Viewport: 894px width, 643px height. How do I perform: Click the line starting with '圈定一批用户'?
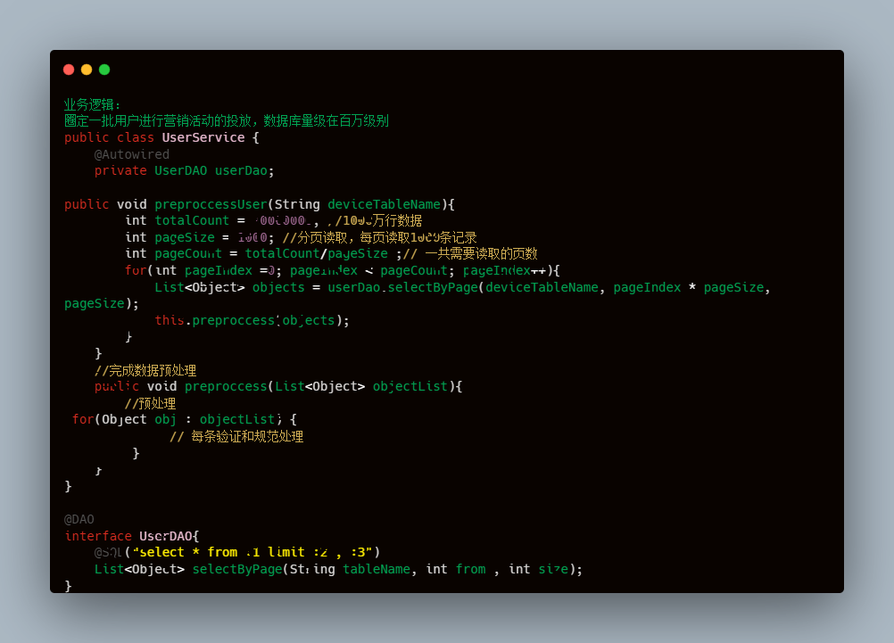click(227, 121)
